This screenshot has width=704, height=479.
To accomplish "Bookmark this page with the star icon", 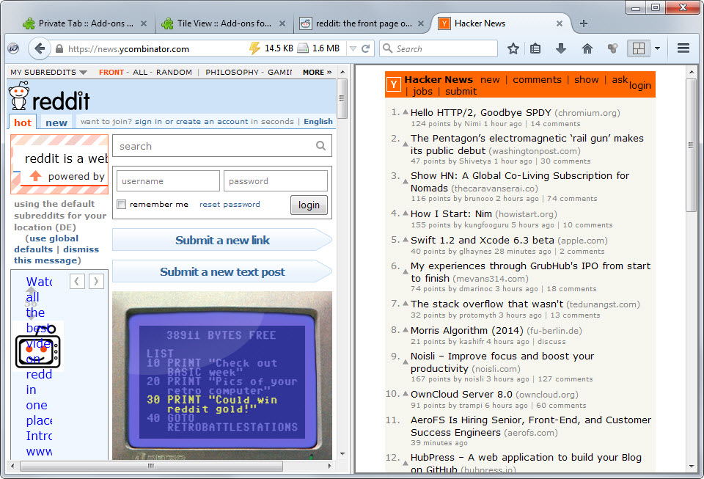I will (513, 48).
